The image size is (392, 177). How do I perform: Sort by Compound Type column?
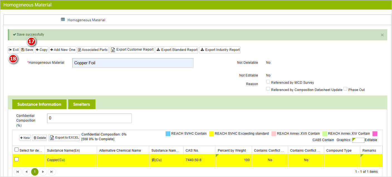coord(342,151)
